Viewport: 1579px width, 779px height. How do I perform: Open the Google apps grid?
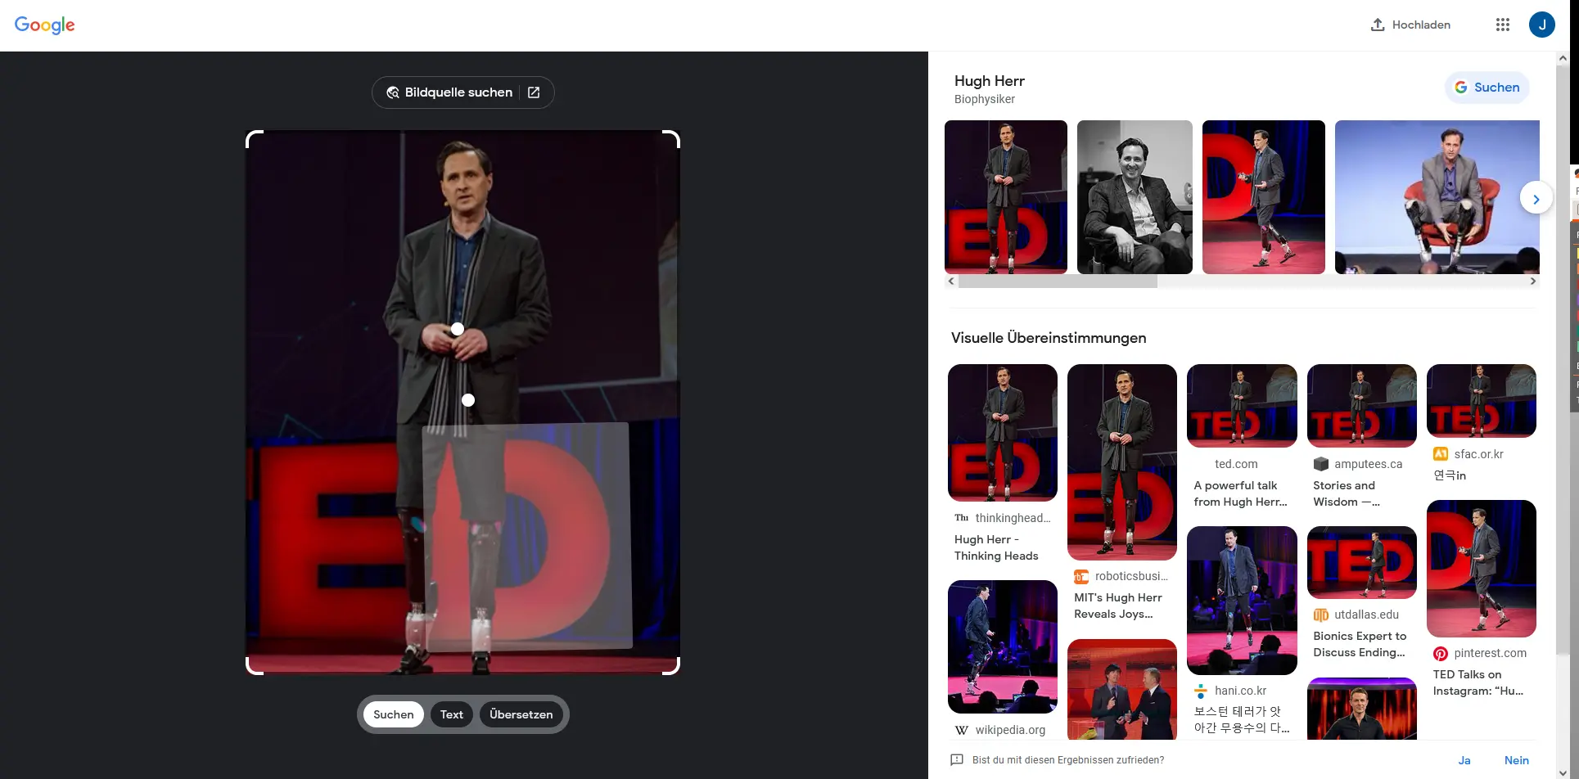[1502, 25]
